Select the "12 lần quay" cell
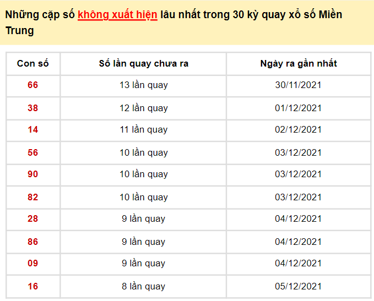This screenshot has height=301, width=374. coord(143,108)
